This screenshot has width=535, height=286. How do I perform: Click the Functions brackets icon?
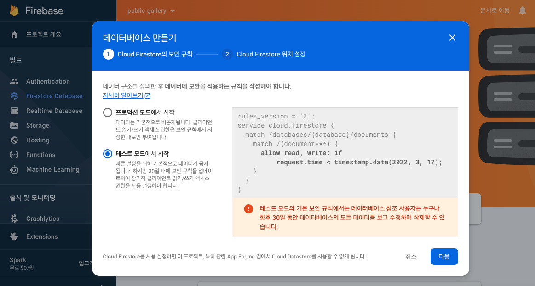click(x=14, y=155)
